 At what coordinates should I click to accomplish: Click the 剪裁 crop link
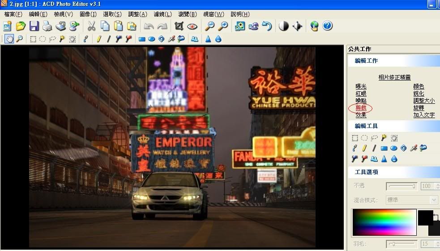pos(361,108)
